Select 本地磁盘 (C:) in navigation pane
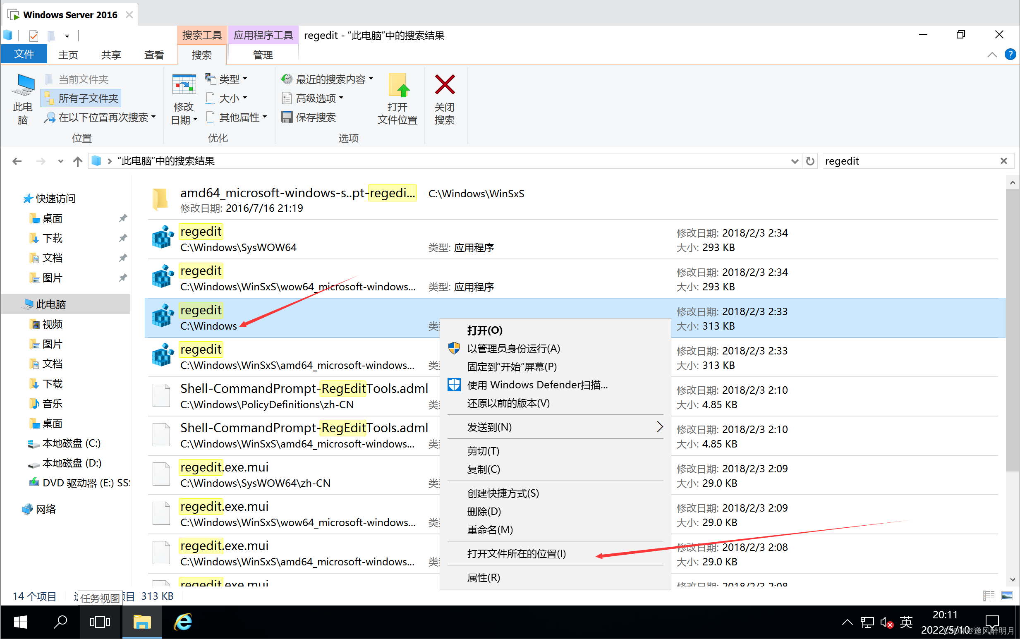Viewport: 1020px width, 639px height. pos(71,443)
